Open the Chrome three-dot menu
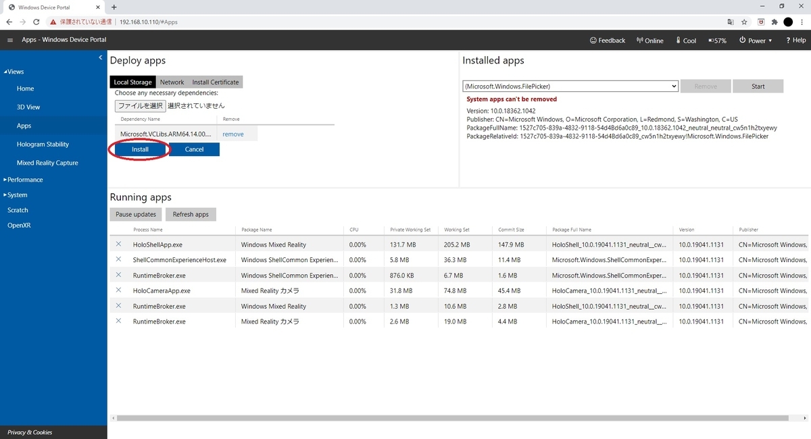The image size is (811, 439). click(802, 22)
